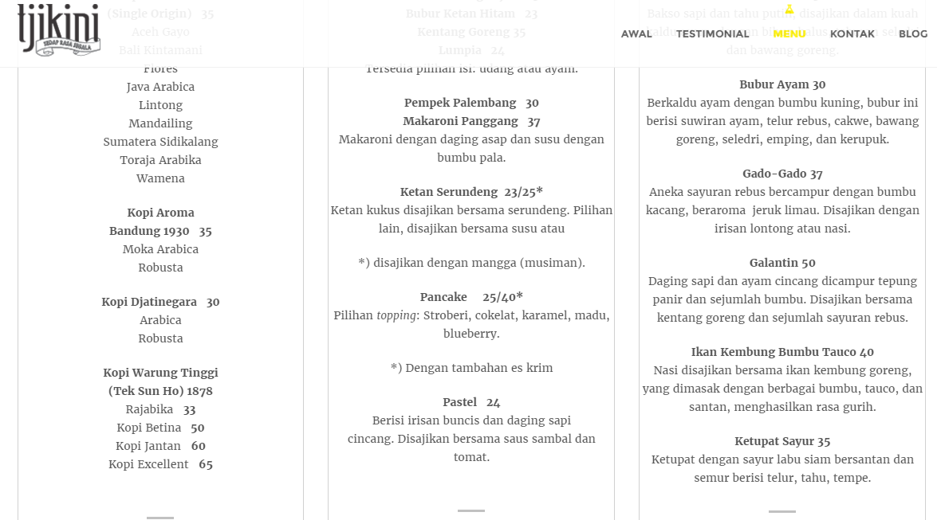Select the 'Ikan Kembung Bumbu Tauco 40' entry

pyautogui.click(x=781, y=352)
